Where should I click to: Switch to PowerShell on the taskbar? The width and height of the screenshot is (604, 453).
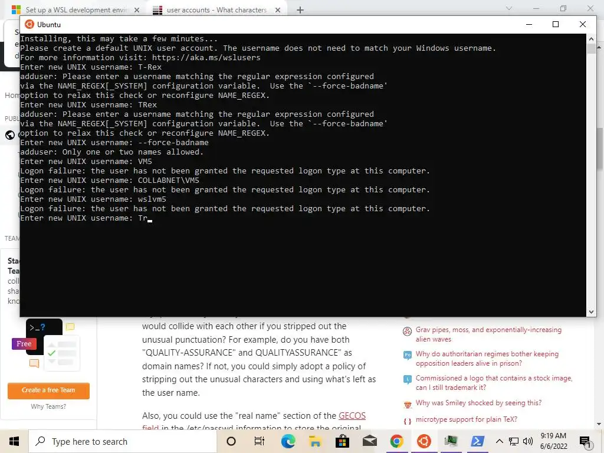(477, 441)
